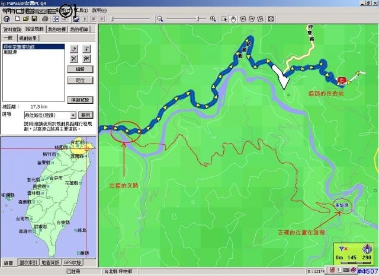This screenshot has width=379, height=276.
Task: Open the 圖示索引 bottom tab
Action: pyautogui.click(x=28, y=262)
